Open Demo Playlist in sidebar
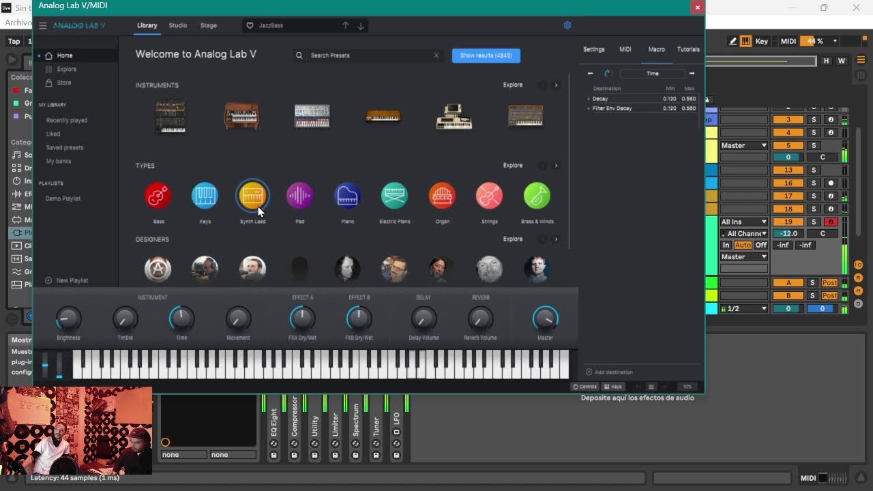873x491 pixels. pyautogui.click(x=63, y=198)
